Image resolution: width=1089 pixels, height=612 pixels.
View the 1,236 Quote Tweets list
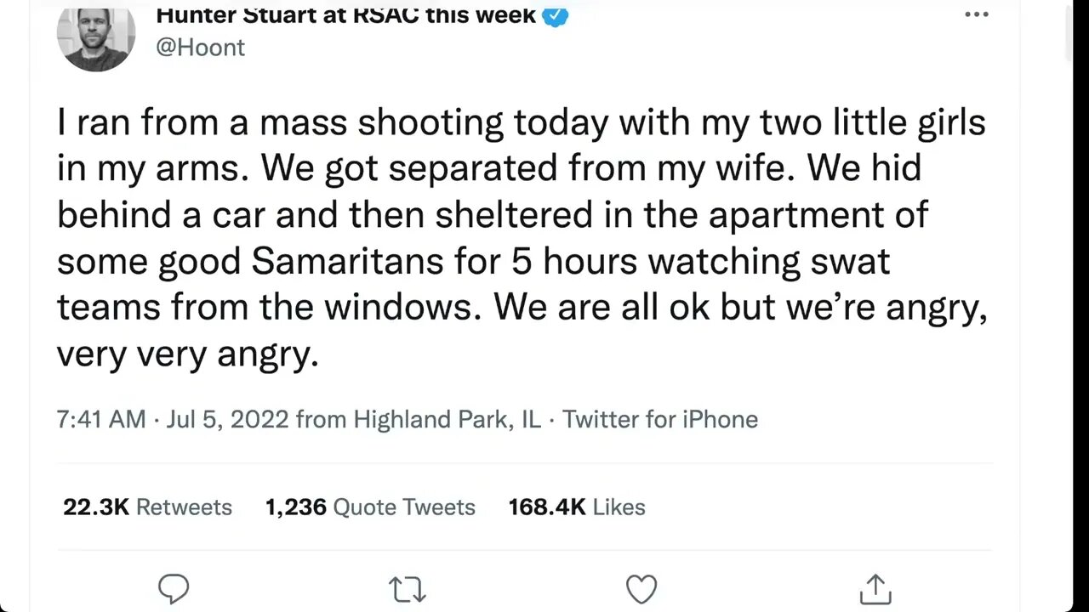tap(370, 507)
